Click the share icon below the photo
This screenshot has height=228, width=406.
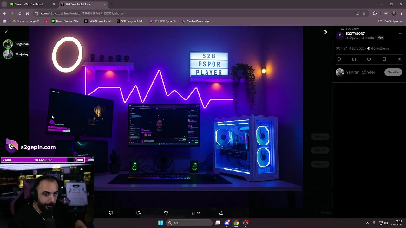click(221, 213)
